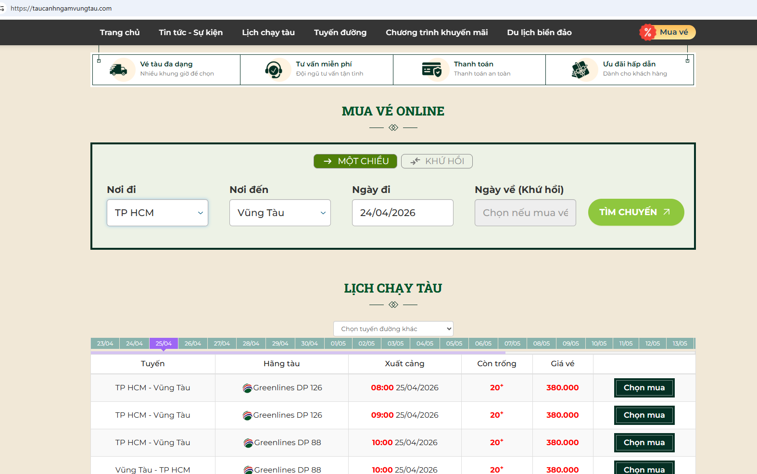Screen dimensions: 757x474
Task: Click Chọn mua for the 09:00 departure
Action: (x=644, y=415)
